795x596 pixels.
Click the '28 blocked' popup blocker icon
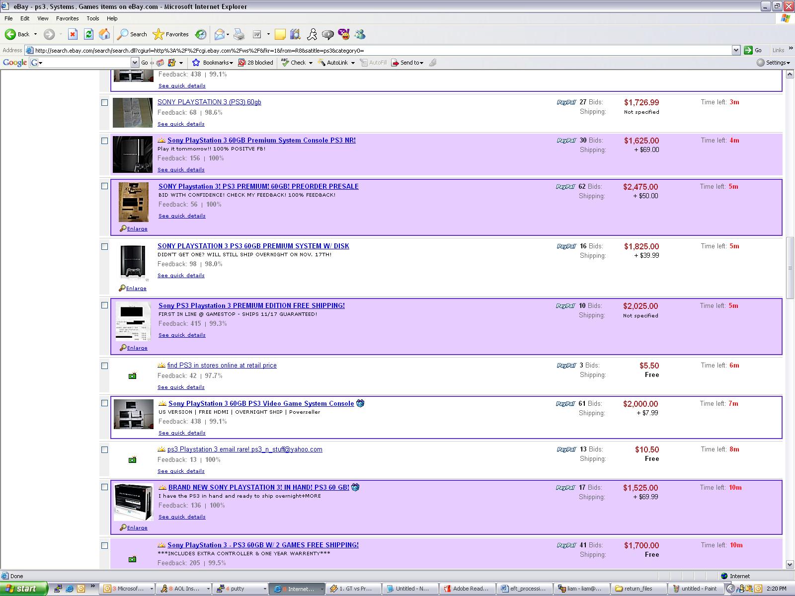255,63
